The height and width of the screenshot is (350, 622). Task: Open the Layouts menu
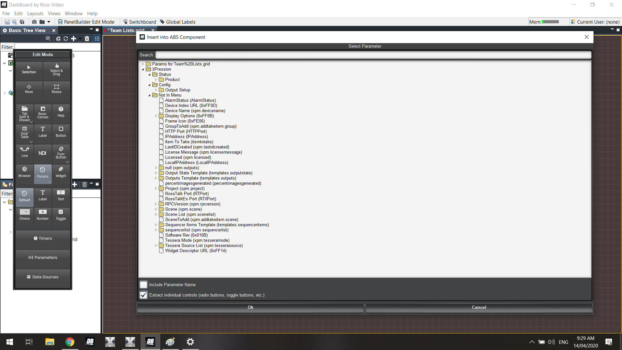[x=35, y=13]
